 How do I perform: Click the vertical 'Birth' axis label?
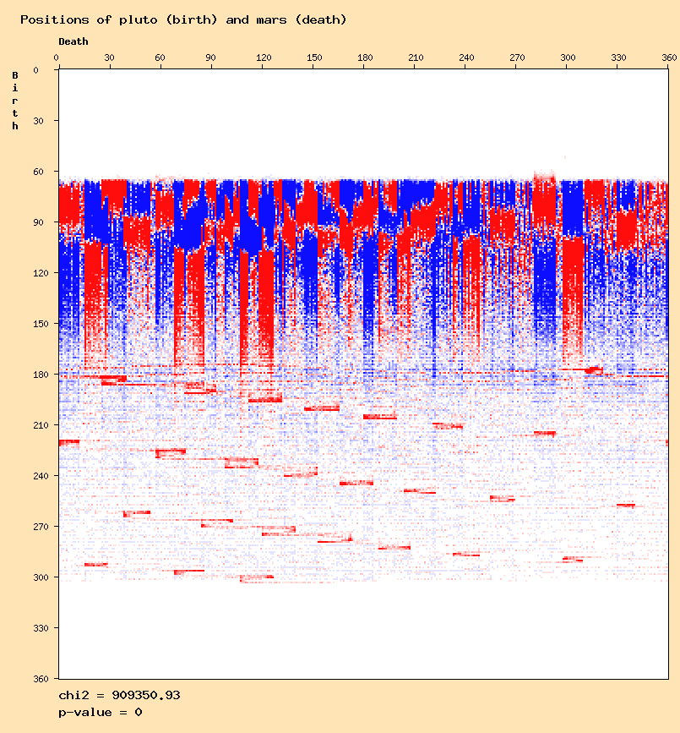(x=15, y=101)
